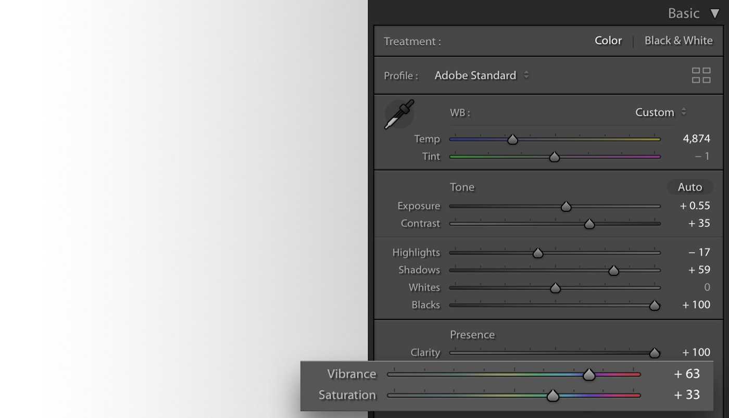
Task: Click the Temp value field 4,874
Action: coord(696,138)
